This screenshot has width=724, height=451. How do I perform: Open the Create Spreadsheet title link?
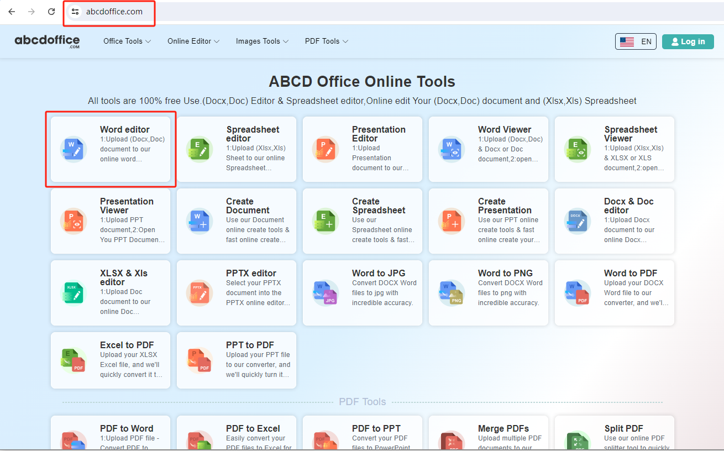(x=379, y=206)
